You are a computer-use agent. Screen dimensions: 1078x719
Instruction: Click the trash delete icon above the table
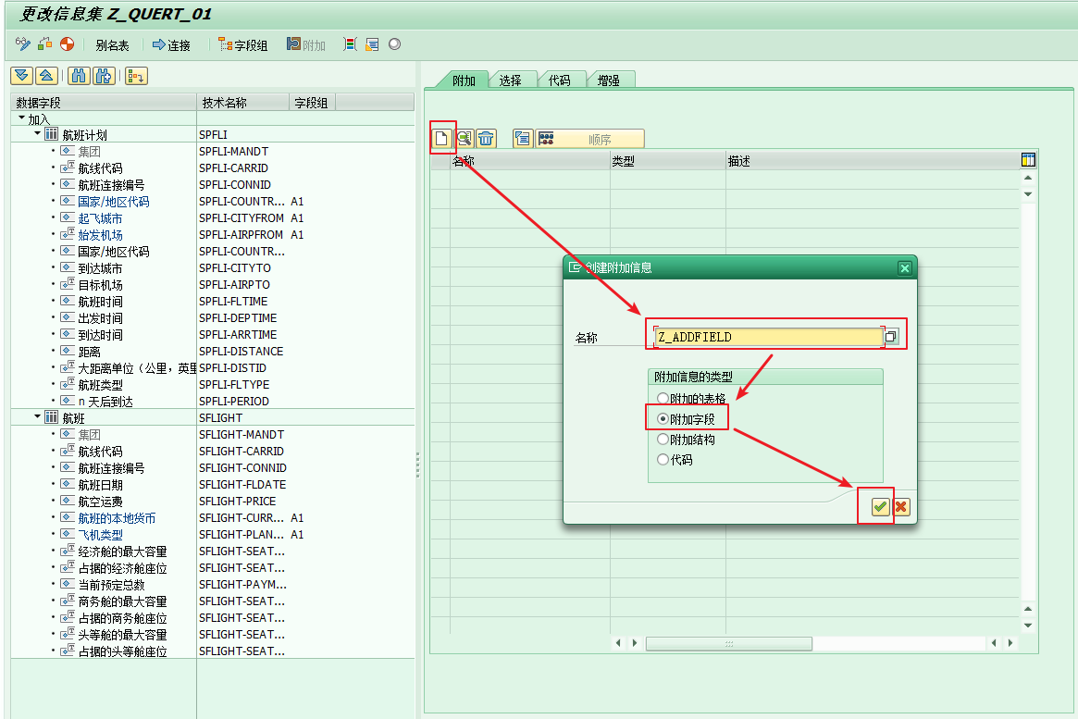click(487, 139)
